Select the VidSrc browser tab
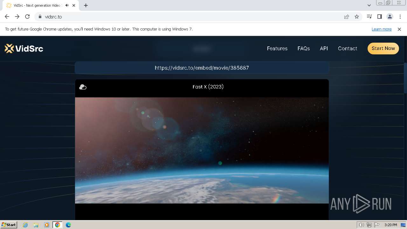The height and width of the screenshot is (229, 407). pyautogui.click(x=41, y=5)
